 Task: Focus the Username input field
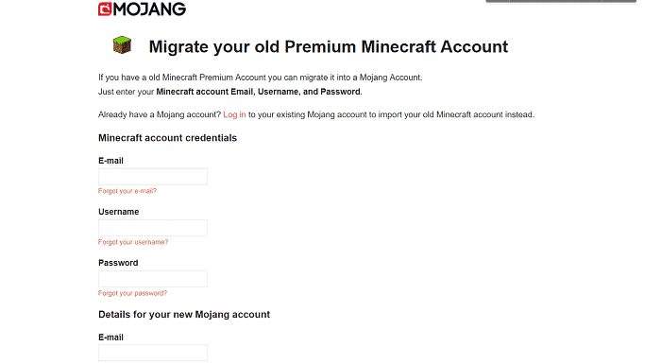tap(153, 228)
